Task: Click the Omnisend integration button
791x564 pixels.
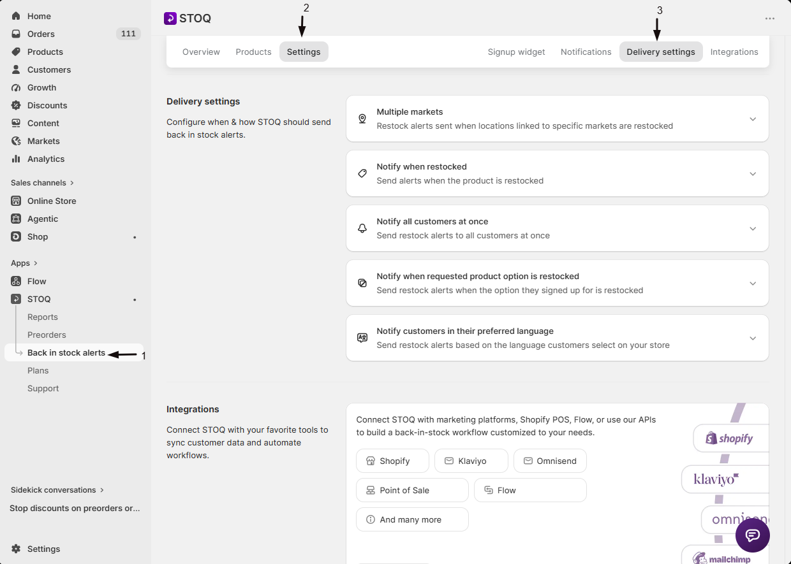Action: coord(550,461)
